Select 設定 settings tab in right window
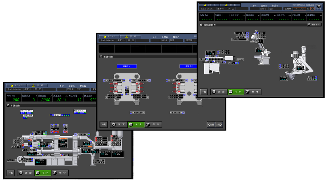This screenshot has width=327, height=183. pos(219,92)
